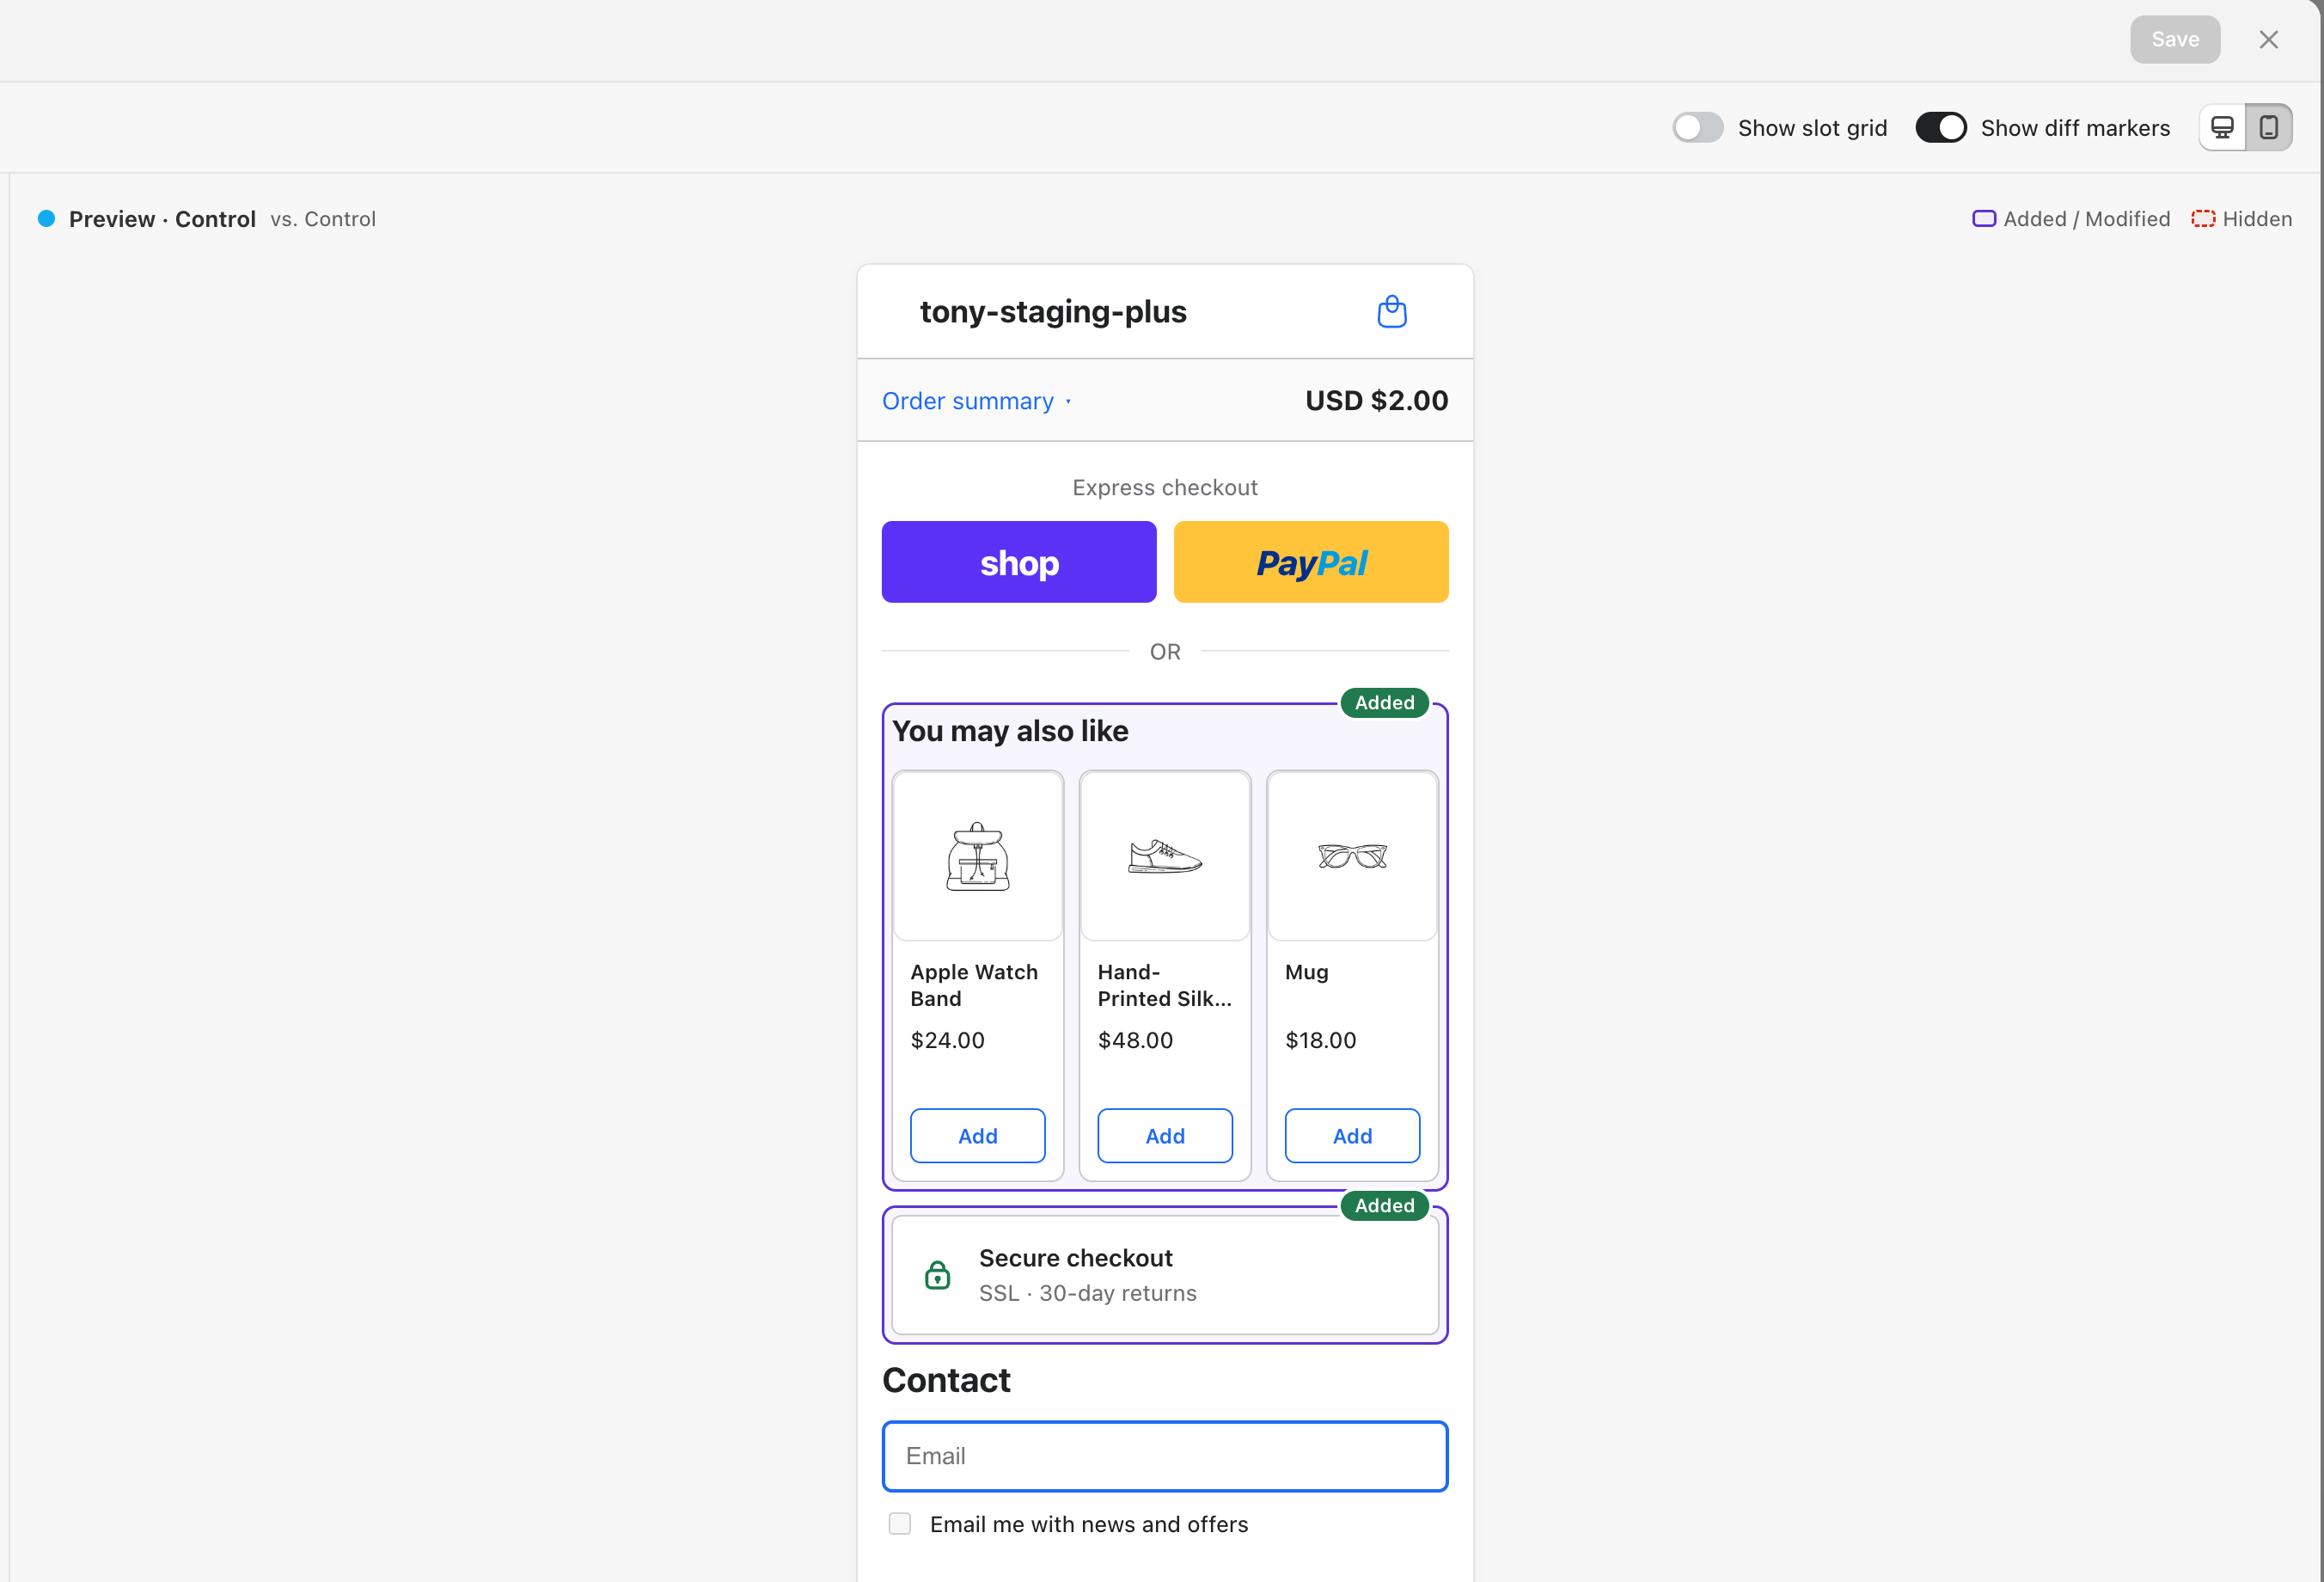2324x1582 pixels.
Task: Click the Added / Modified legend marker
Action: coord(1984,219)
